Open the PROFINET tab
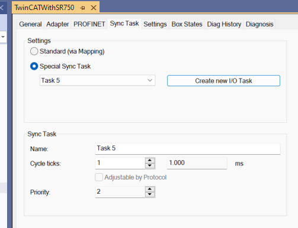Viewport: 298px width, 228px height. [89, 24]
